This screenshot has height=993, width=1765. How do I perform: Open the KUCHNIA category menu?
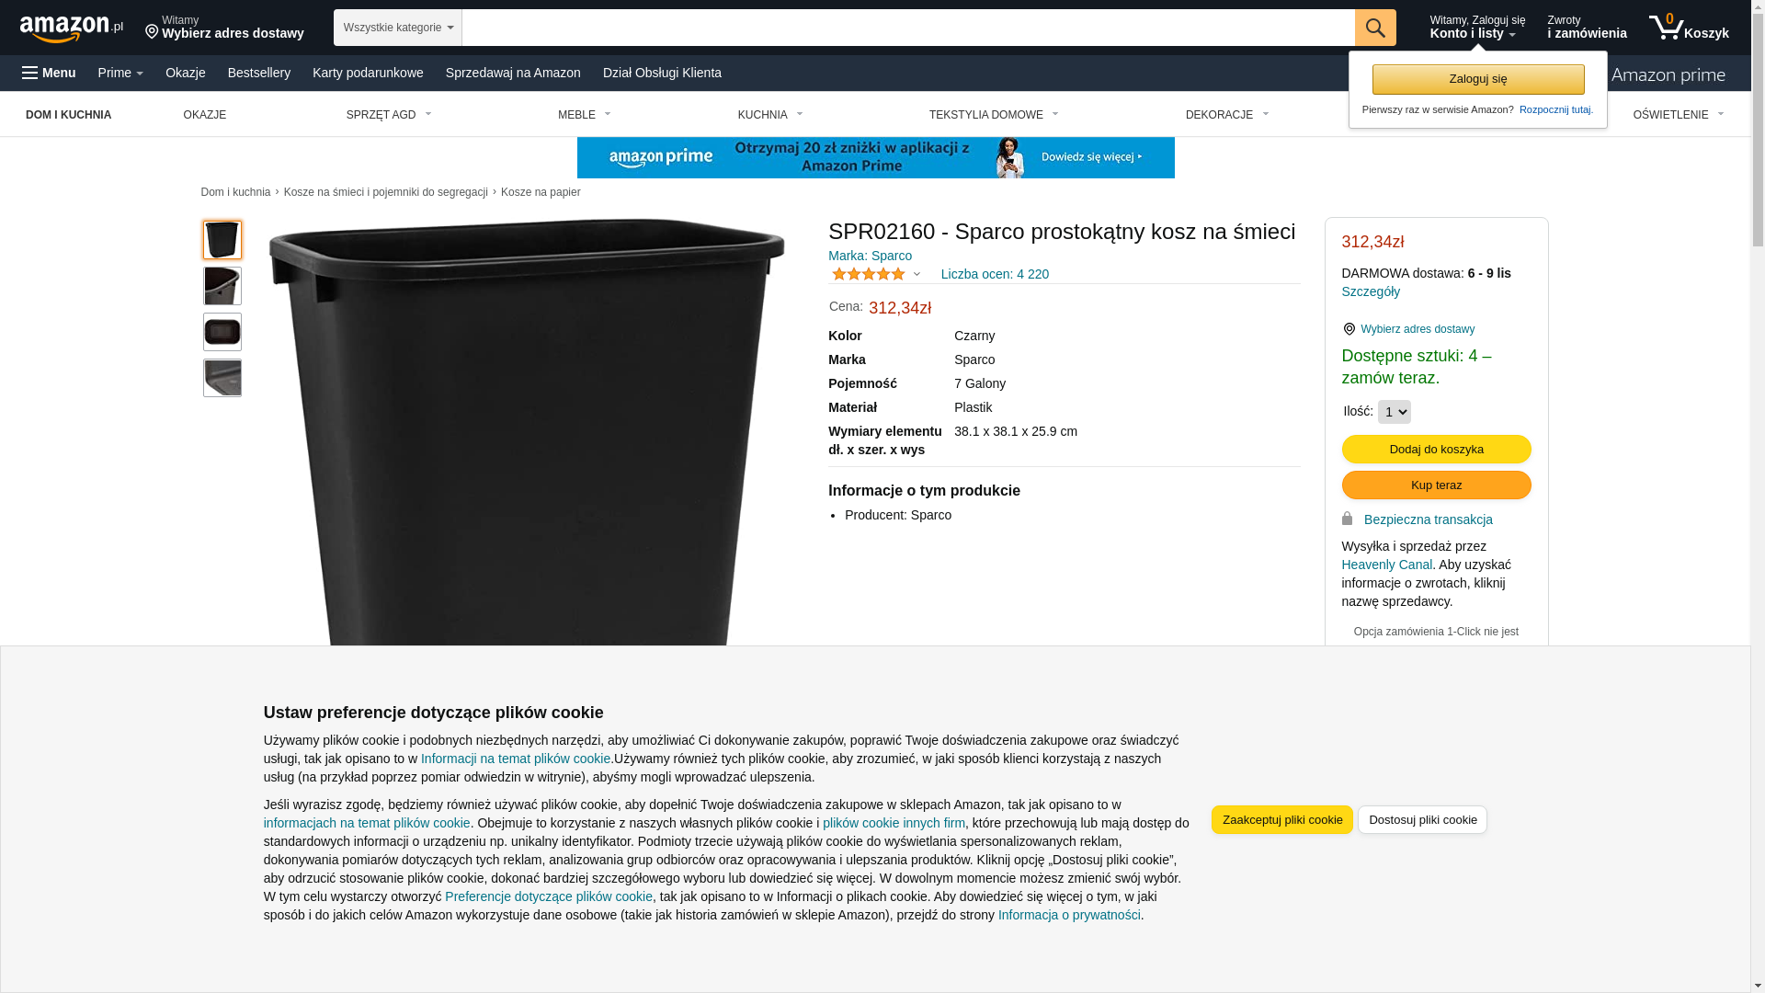pos(770,115)
